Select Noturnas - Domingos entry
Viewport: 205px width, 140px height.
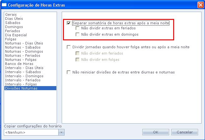(30, 51)
